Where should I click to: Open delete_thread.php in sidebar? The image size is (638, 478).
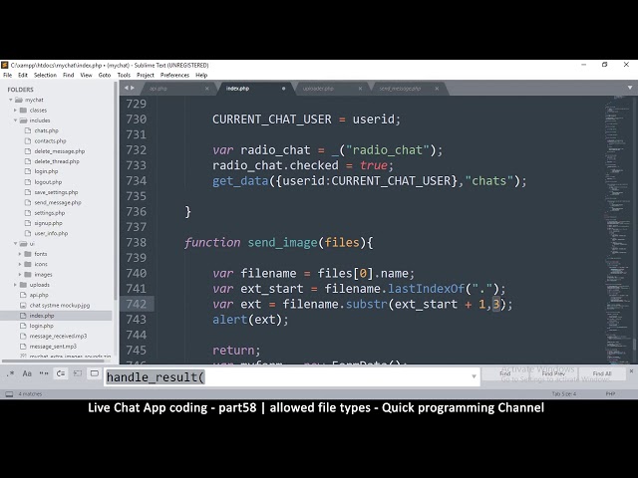point(57,161)
